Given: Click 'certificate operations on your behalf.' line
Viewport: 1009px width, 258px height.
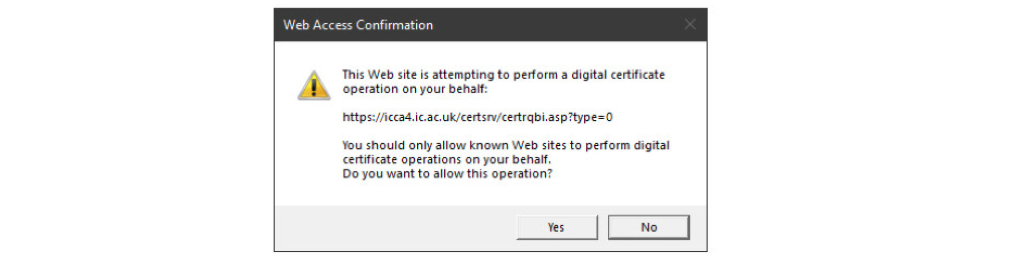Looking at the screenshot, I should tap(446, 159).
